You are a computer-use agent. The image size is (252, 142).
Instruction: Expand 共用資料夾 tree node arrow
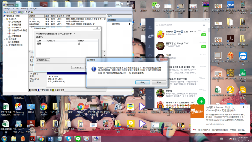tap(7, 28)
